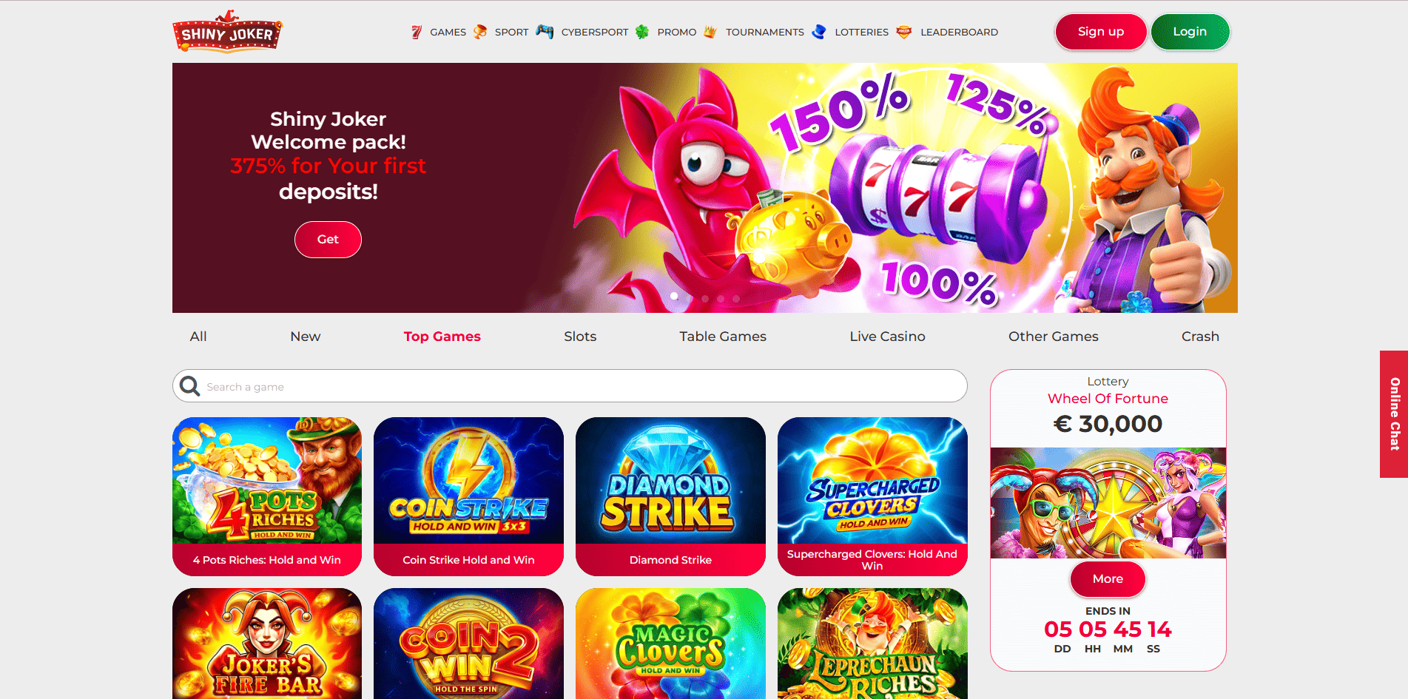This screenshot has width=1408, height=699.
Task: Click Get on welcome pack banner
Action: pyautogui.click(x=328, y=240)
